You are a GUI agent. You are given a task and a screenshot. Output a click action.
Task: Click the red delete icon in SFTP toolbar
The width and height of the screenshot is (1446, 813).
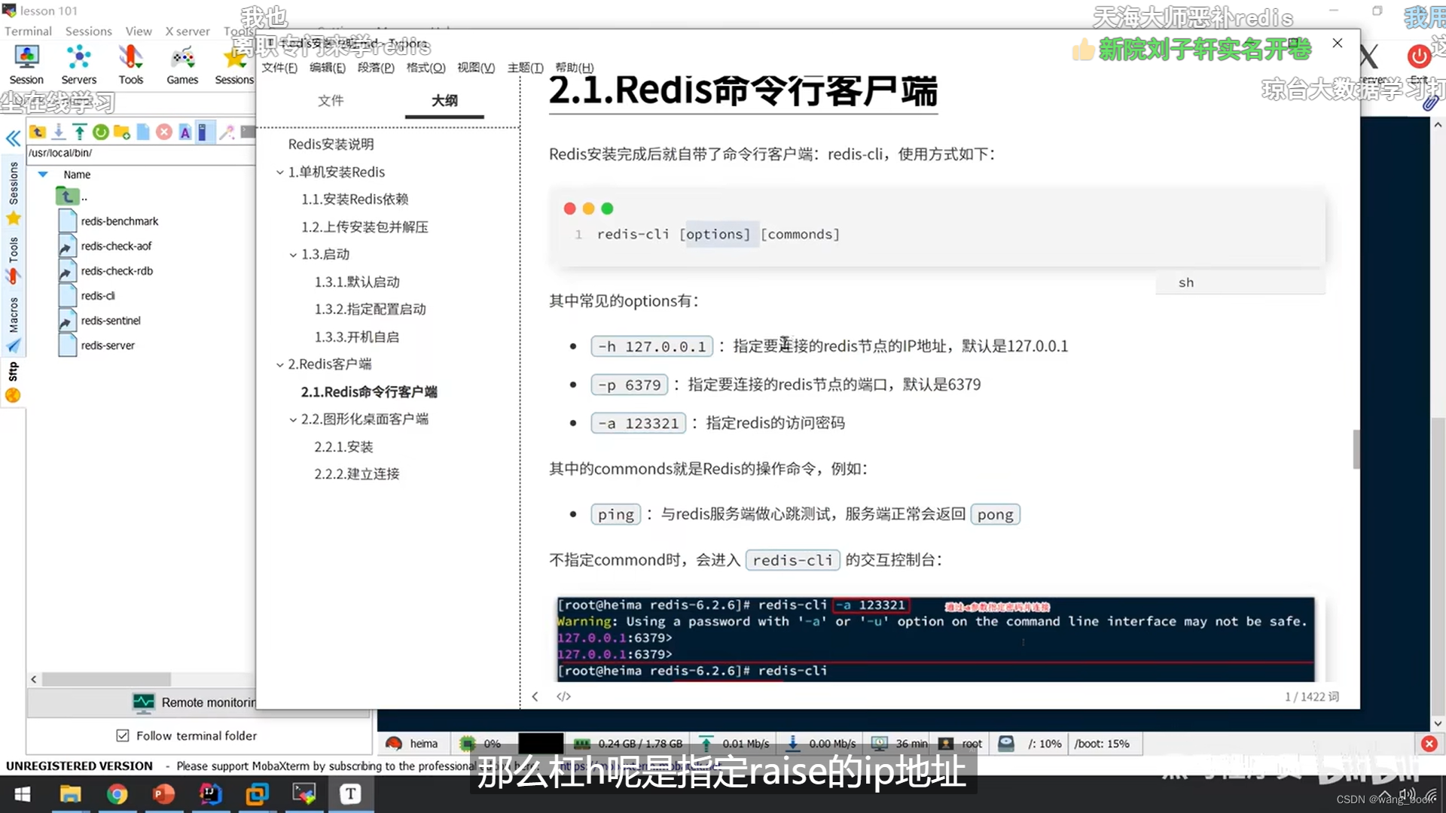point(164,132)
